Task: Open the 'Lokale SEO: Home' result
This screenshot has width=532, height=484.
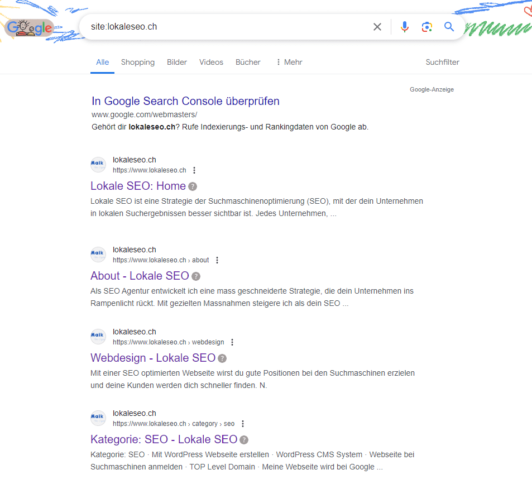Action: point(138,186)
